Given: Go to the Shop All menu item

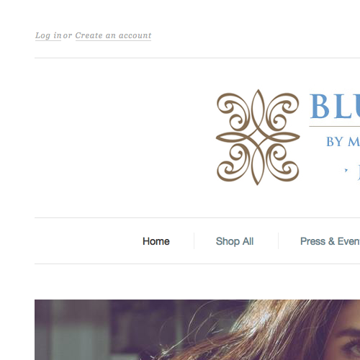Looking at the screenshot, I should pyautogui.click(x=235, y=241).
